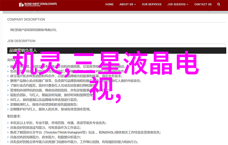Screen dimensions: 228x145
Task: Select the COMPANY DESCRIPTION heading
Action: coord(26,19)
